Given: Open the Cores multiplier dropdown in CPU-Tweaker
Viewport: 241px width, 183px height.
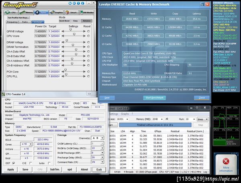Looking at the screenshot, I should 31,144.
